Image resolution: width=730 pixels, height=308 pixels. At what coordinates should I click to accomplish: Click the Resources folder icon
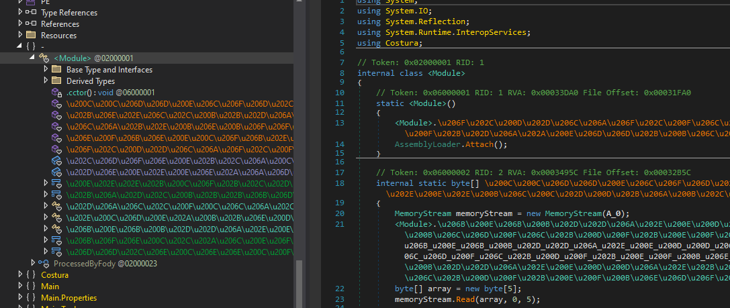point(31,36)
